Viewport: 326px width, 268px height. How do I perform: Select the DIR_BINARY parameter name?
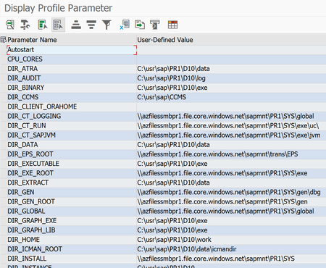pos(26,88)
